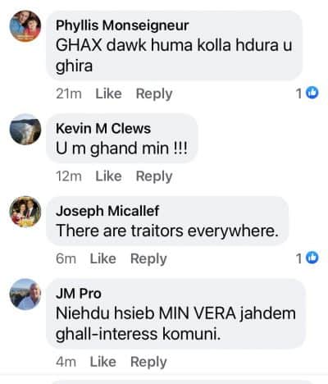The height and width of the screenshot is (384, 328).
Task: Open the 21m timestamp on Phyllis' comment
Action: point(69,94)
